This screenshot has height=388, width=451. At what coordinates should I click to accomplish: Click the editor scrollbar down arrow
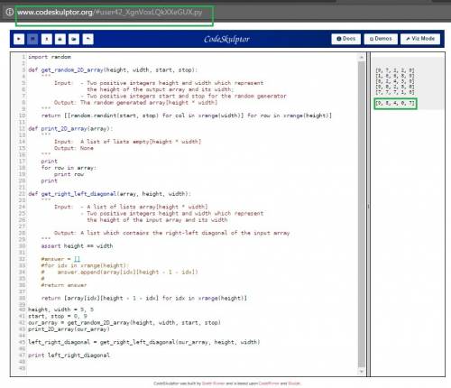tap(362, 372)
